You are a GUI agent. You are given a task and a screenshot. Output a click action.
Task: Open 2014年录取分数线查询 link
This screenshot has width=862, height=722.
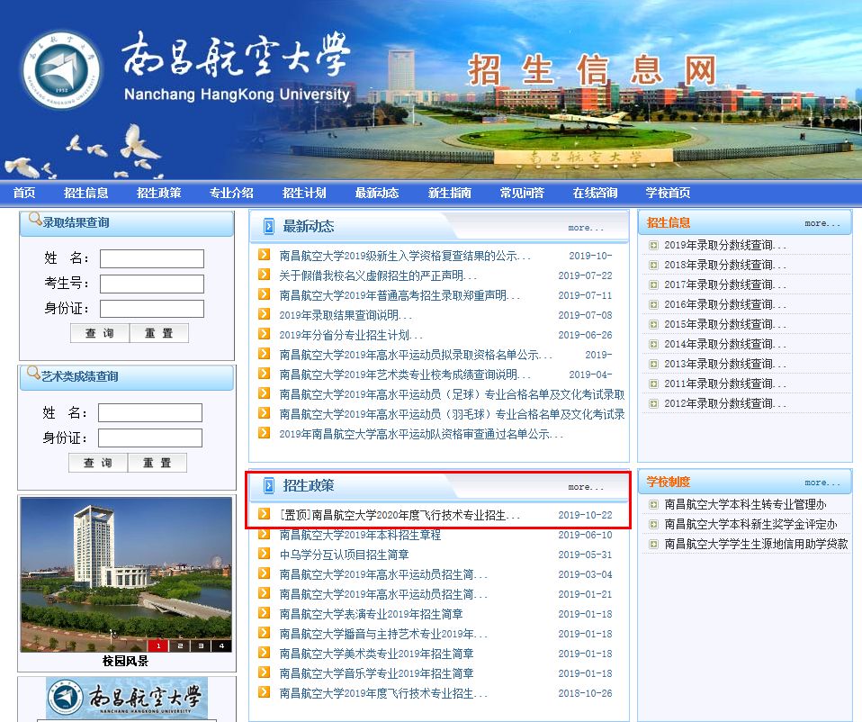725,344
